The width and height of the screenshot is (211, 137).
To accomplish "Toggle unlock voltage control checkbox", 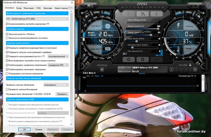I will pyautogui.click(x=7, y=65).
